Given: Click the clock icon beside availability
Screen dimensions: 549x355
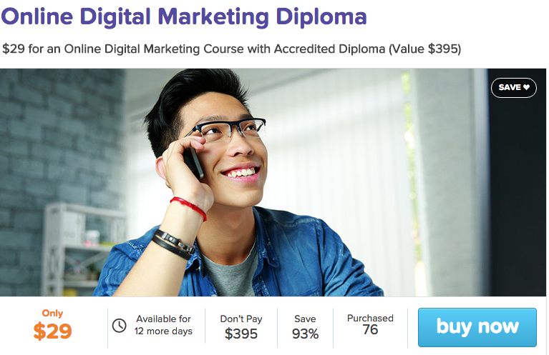Looking at the screenshot, I should [119, 326].
